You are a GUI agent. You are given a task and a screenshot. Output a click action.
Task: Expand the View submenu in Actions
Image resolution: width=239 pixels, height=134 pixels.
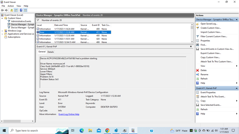pyautogui.click(x=237, y=66)
